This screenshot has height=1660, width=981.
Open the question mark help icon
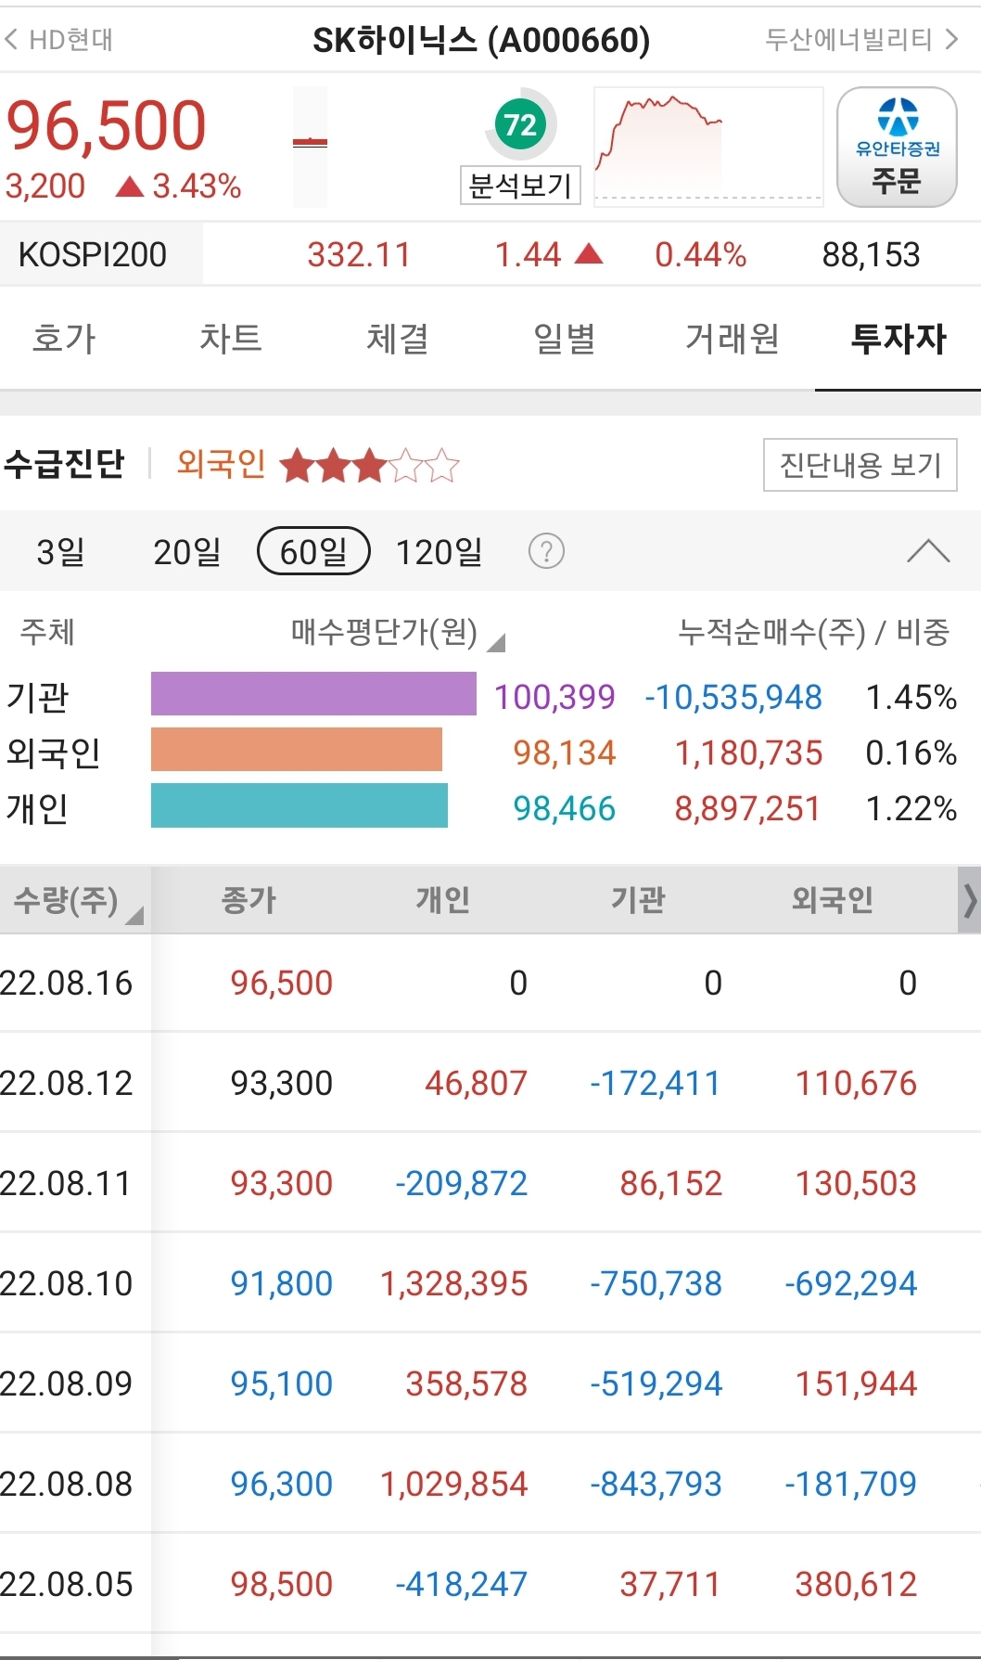tap(546, 551)
